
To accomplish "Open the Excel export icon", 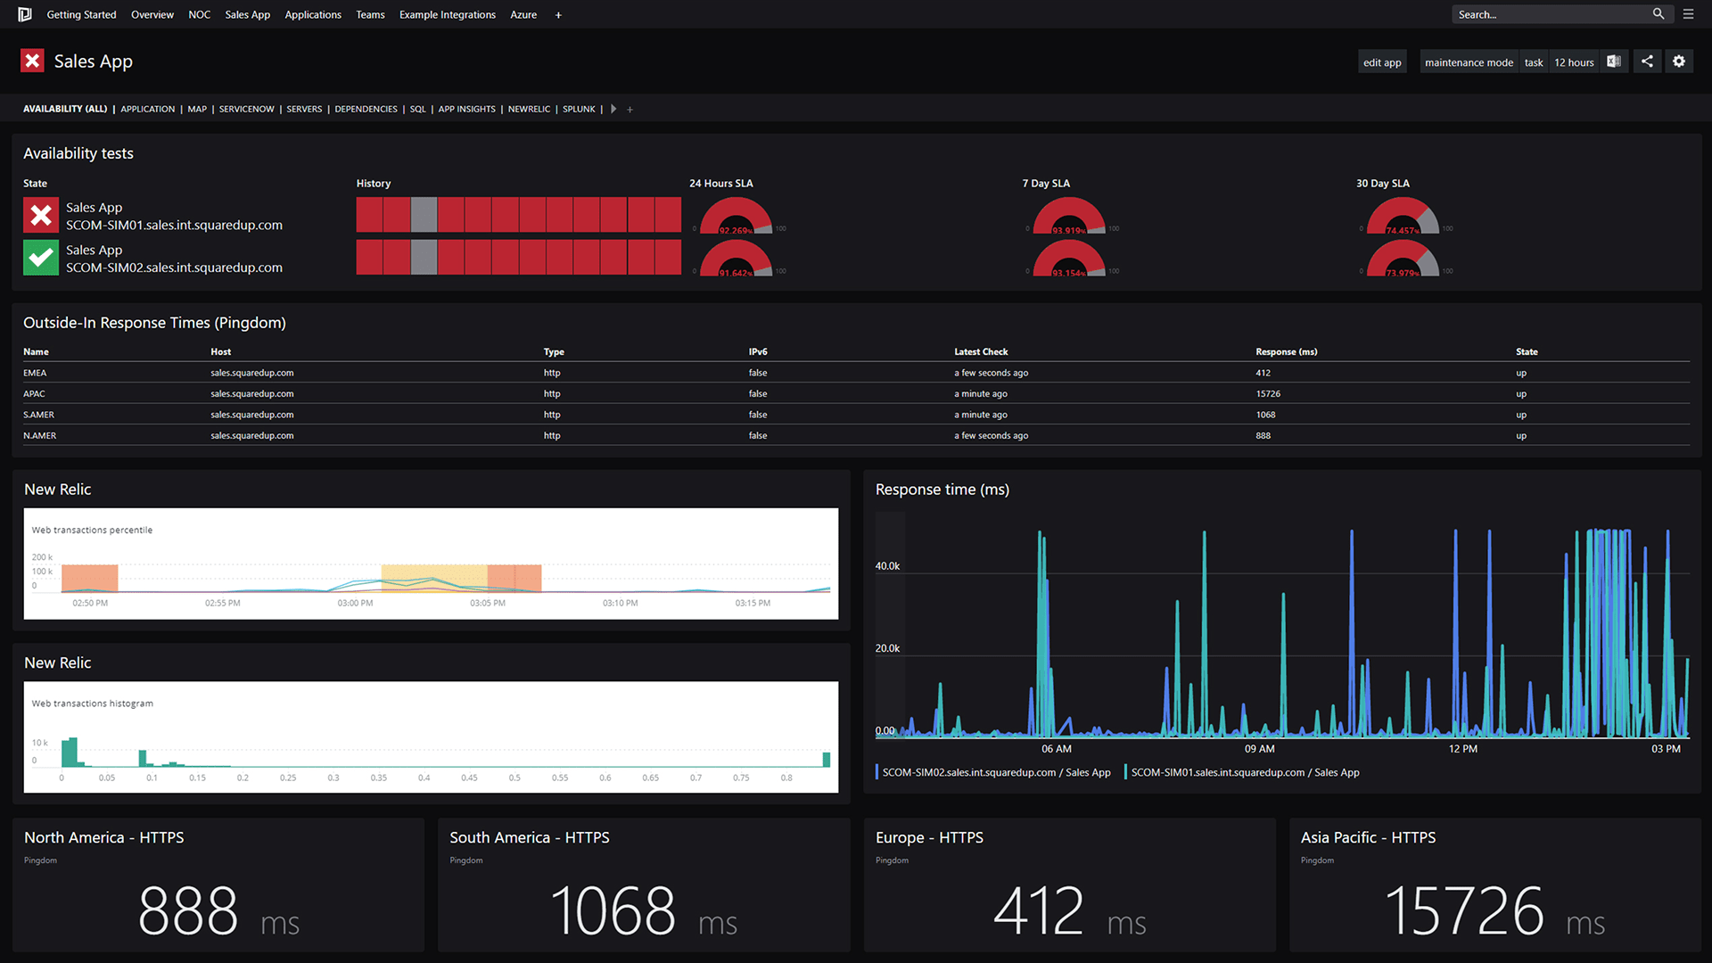I will 1614,61.
